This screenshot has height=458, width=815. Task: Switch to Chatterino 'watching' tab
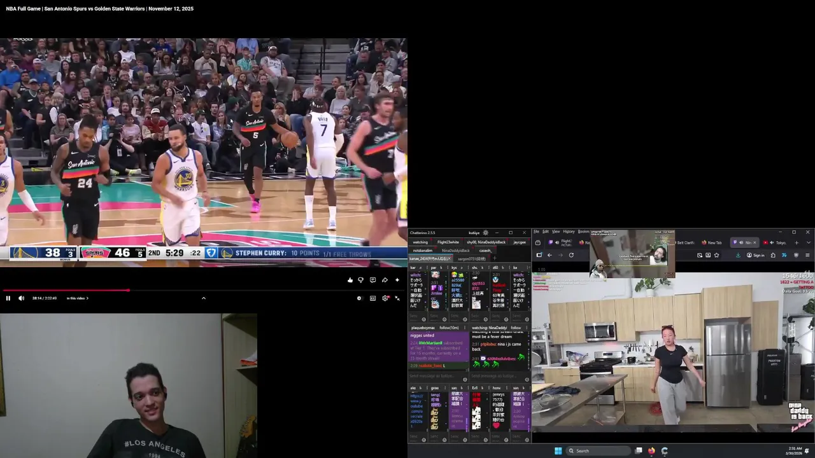tap(420, 242)
